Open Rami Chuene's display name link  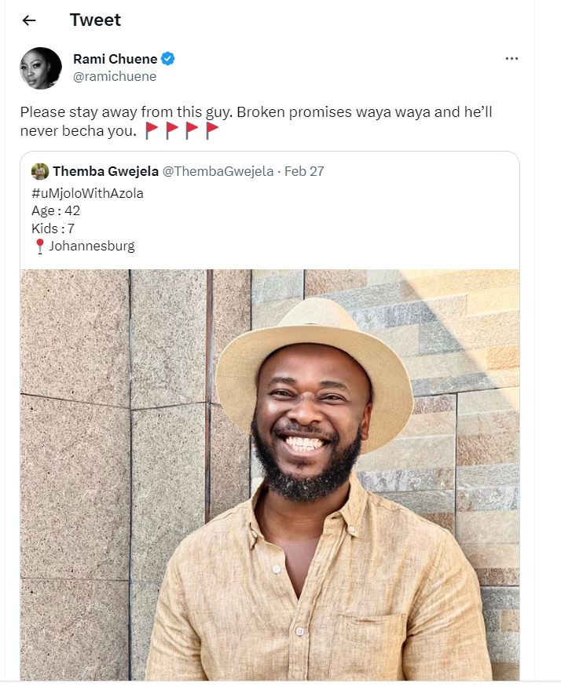pyautogui.click(x=115, y=59)
